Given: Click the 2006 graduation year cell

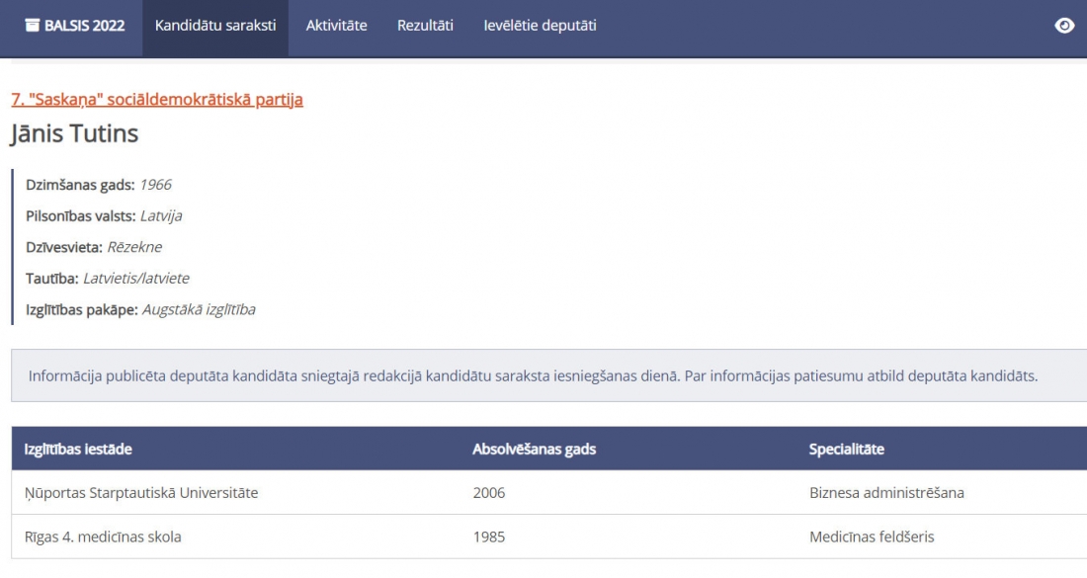Looking at the screenshot, I should click(x=488, y=492).
